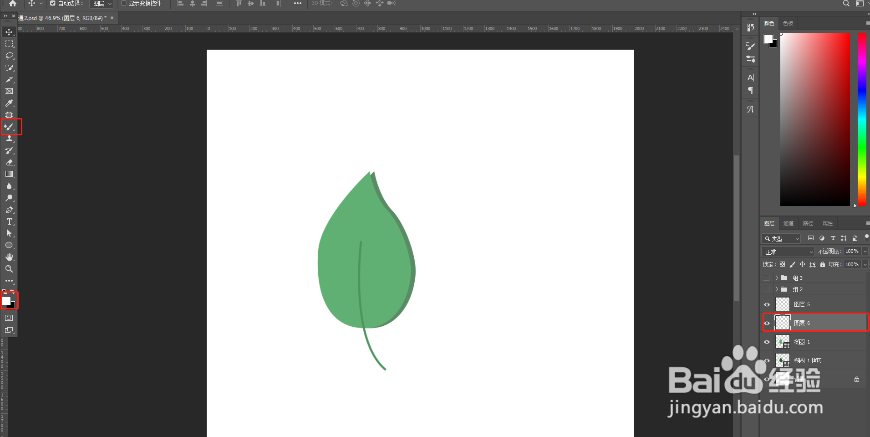Enable show transform controls checkbox
The width and height of the screenshot is (870, 437).
pyautogui.click(x=123, y=3)
